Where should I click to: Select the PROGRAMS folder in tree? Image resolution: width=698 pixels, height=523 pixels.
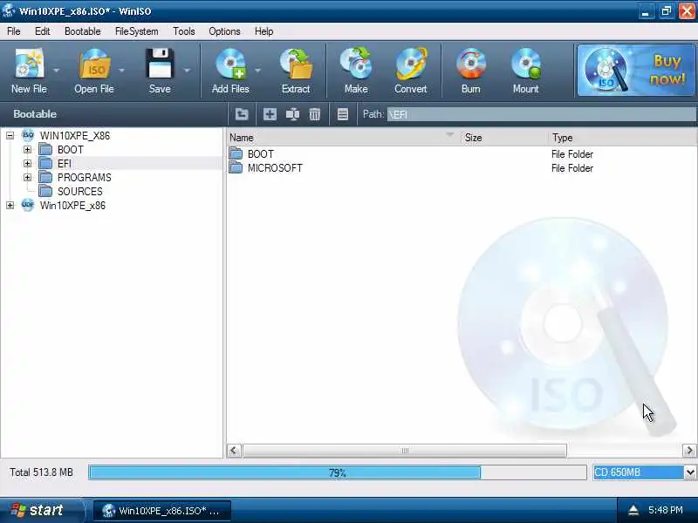click(84, 178)
